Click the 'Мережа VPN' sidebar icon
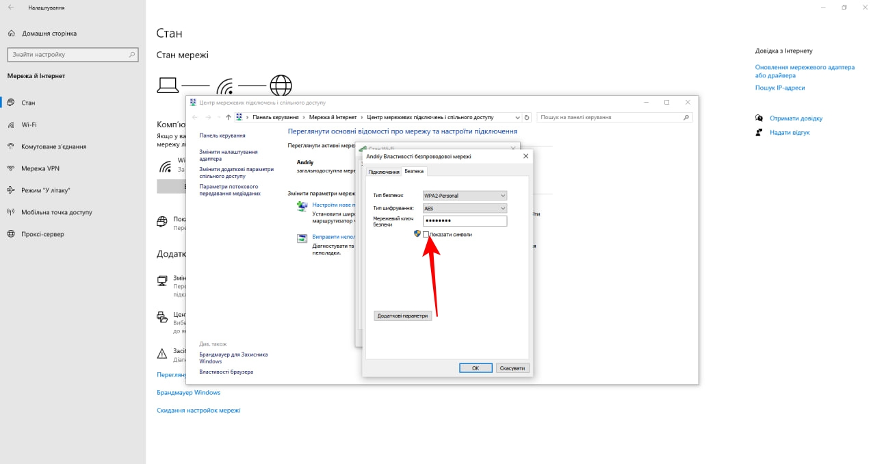 tap(12, 168)
